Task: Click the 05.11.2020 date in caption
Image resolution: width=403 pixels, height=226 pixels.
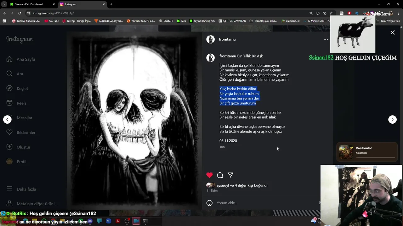Action: click(228, 141)
